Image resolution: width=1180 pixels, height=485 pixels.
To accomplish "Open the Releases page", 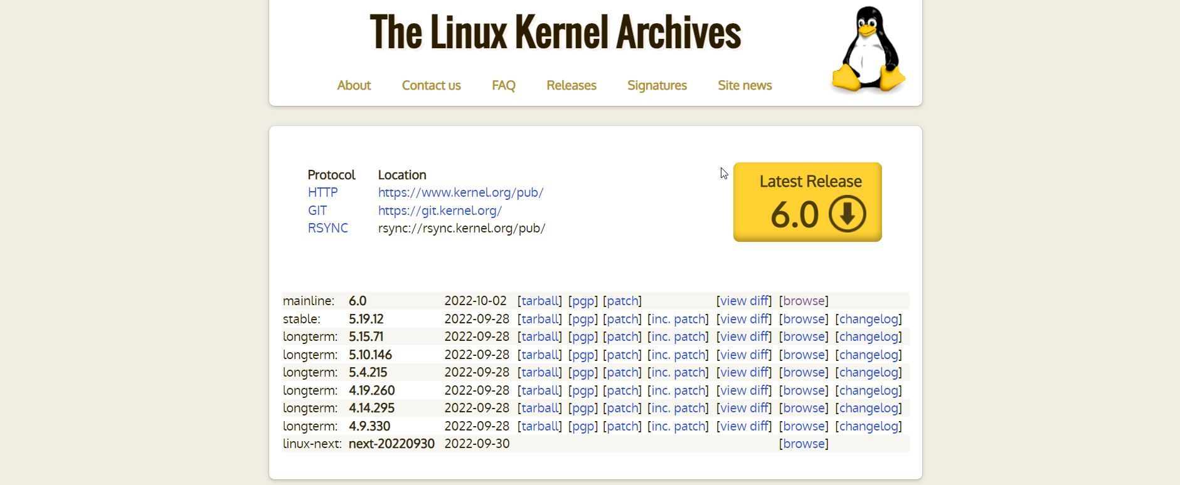I will coord(571,85).
